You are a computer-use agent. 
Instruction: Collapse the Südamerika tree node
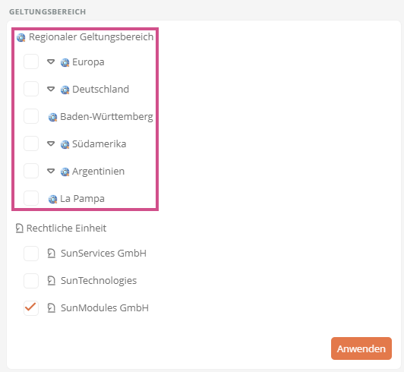(x=51, y=143)
